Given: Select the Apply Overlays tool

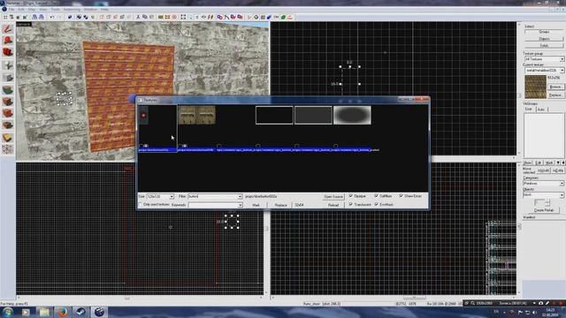Looking at the screenshot, I should click(x=8, y=125).
